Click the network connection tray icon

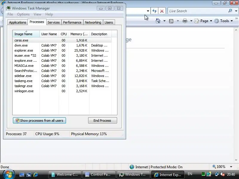tap(217, 174)
